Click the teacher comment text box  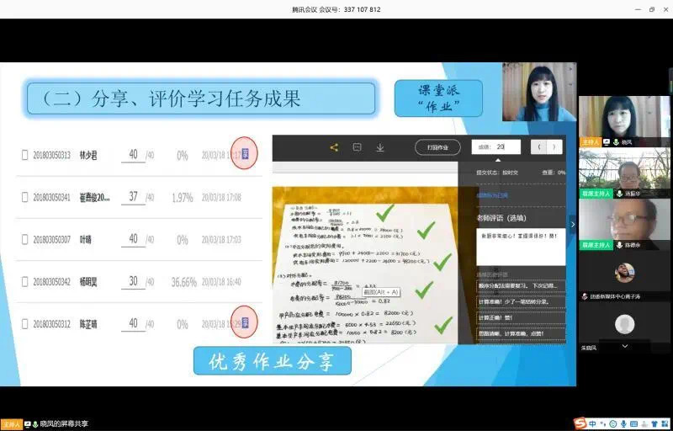pos(521,246)
